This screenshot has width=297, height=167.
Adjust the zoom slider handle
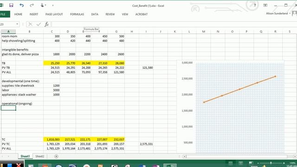pyautogui.click(x=271, y=163)
